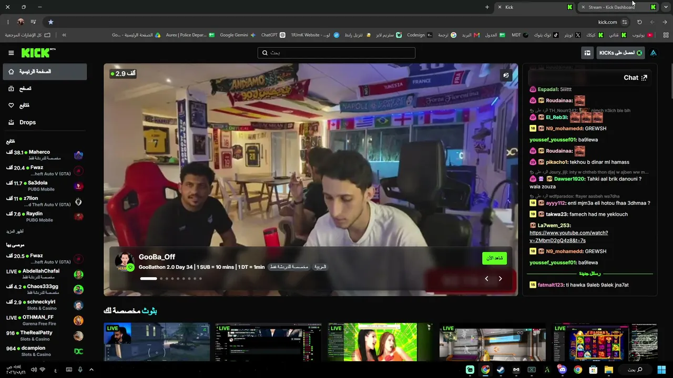Reload the current page
Screen dimensions: 673x378
(x=639, y=22)
